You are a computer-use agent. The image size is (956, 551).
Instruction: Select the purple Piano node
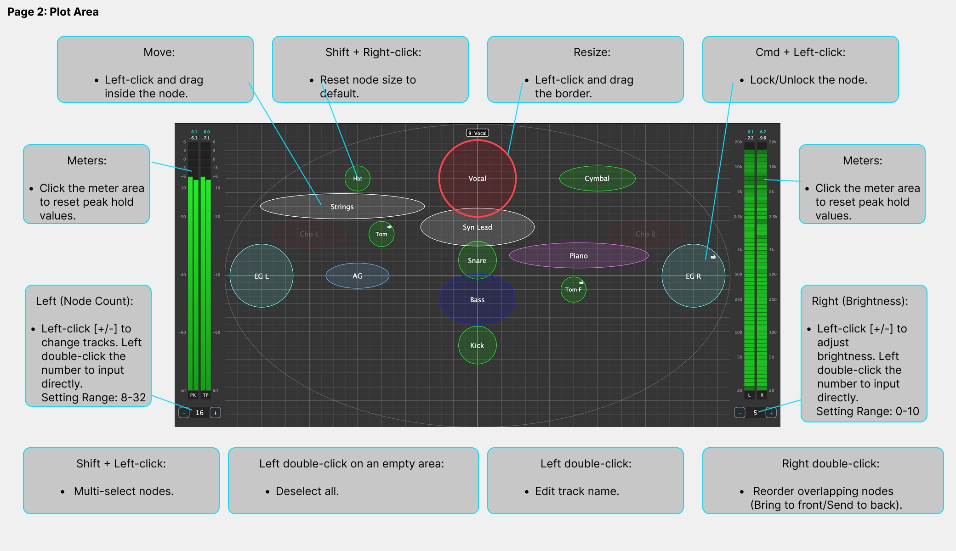(579, 256)
